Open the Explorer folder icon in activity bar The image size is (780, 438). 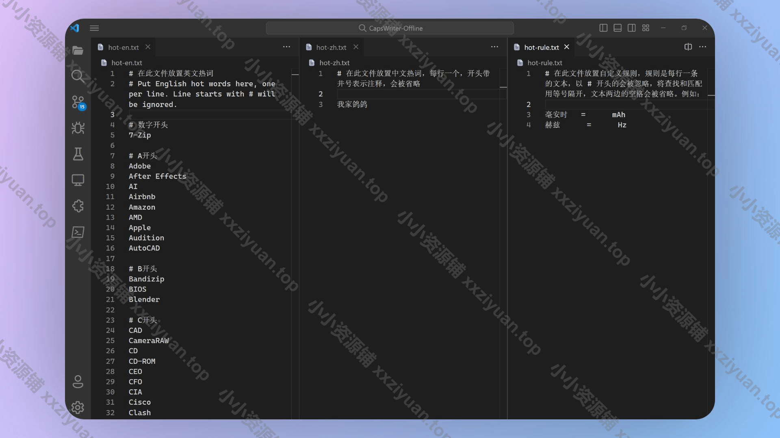coord(78,50)
